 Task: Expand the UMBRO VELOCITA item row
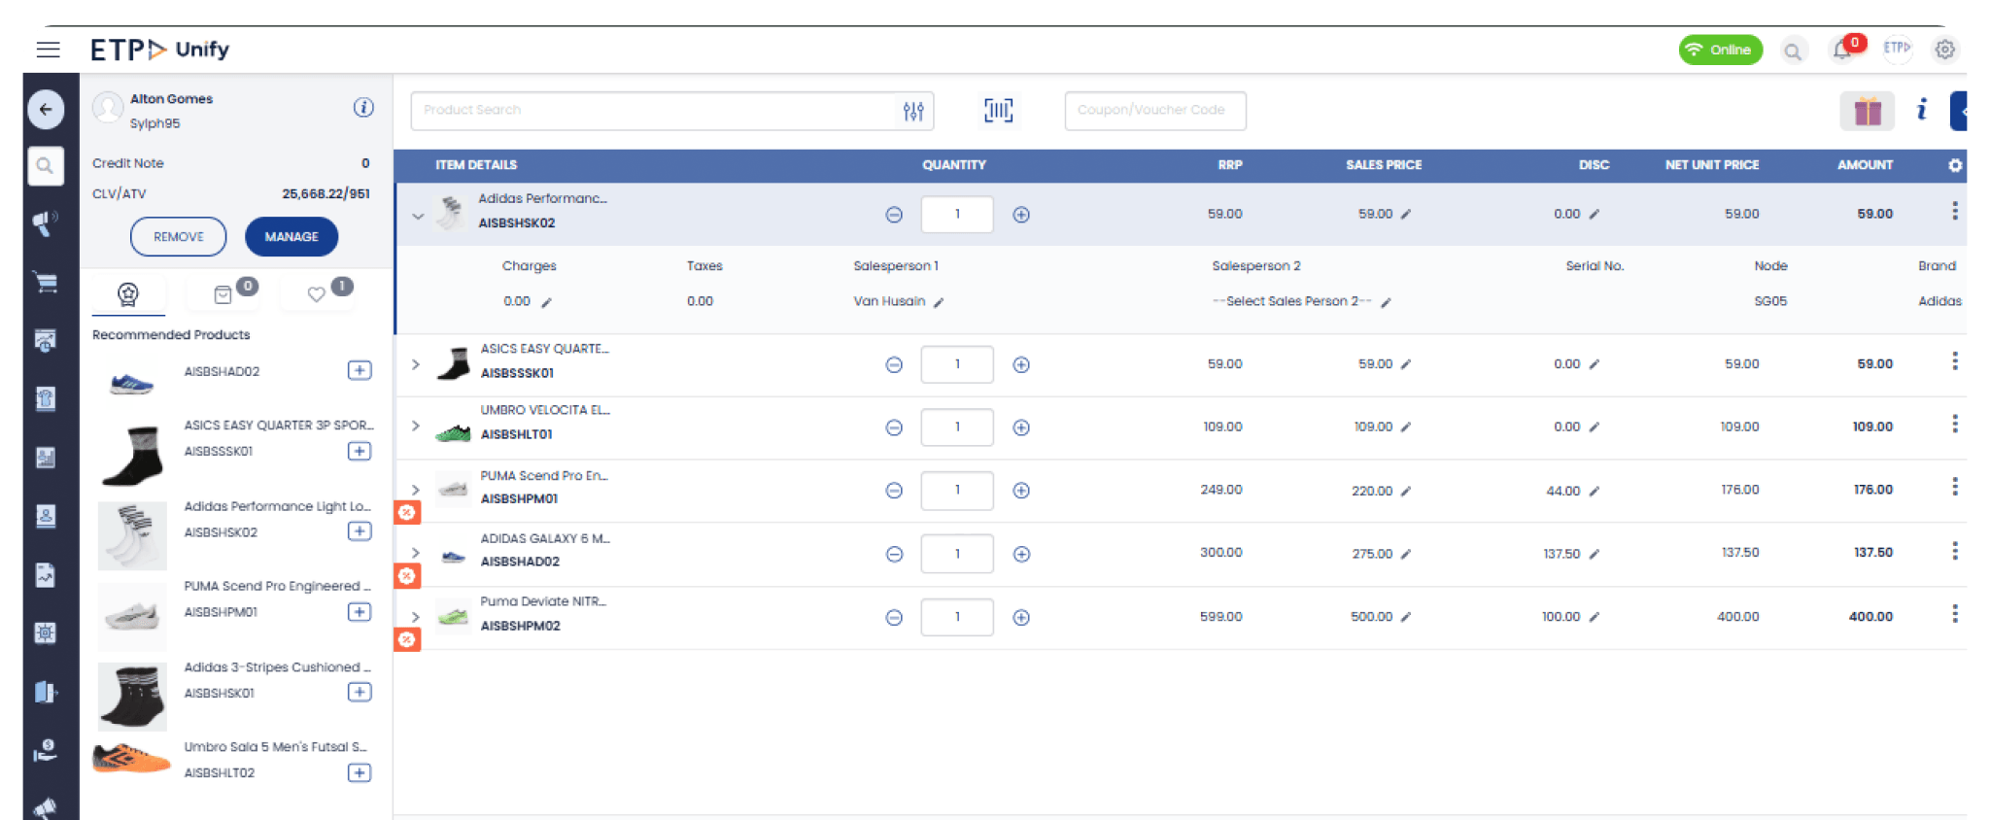(416, 427)
